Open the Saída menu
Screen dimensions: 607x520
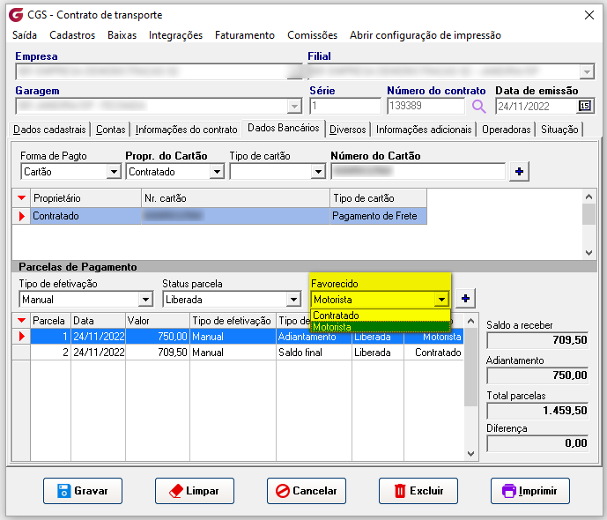25,35
